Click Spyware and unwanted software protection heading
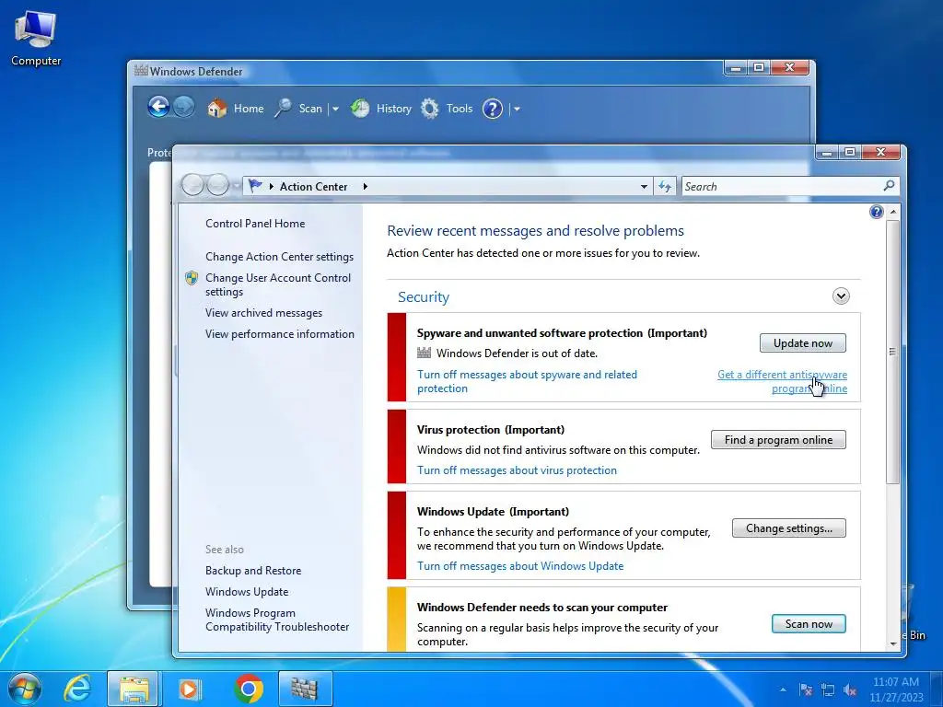This screenshot has height=707, width=943. click(562, 333)
